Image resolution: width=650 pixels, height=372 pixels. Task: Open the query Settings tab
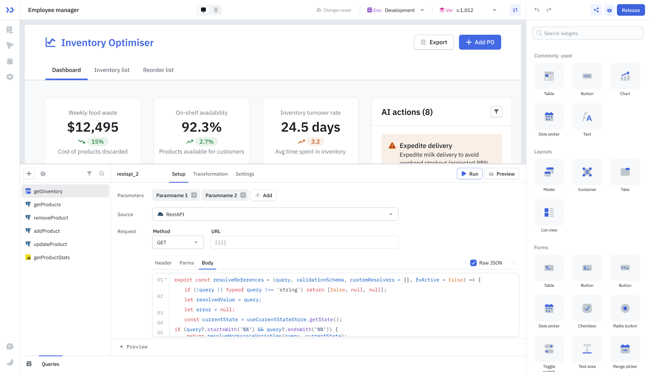[245, 174]
